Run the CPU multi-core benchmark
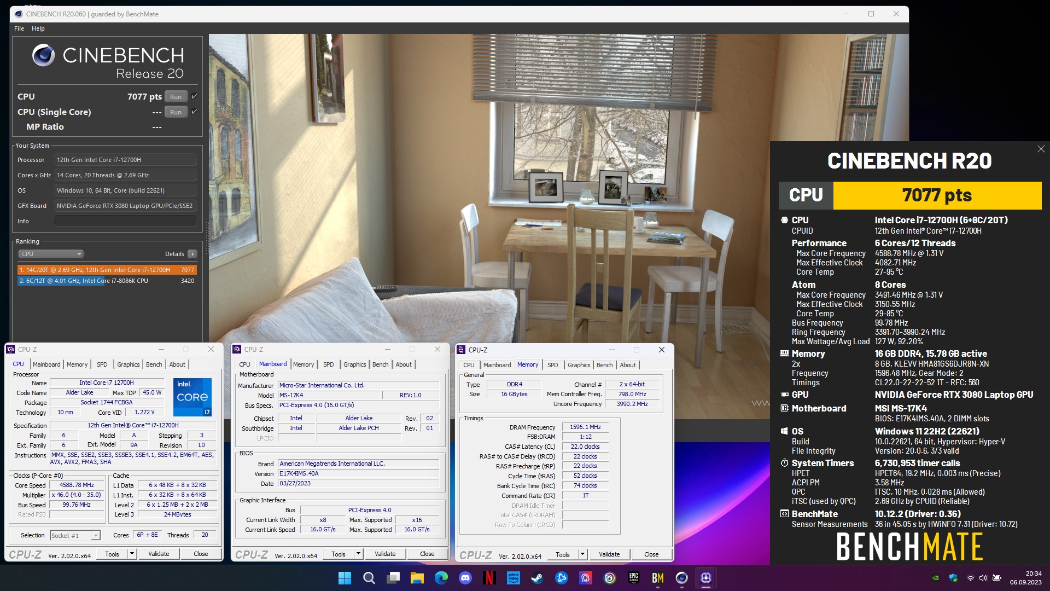Image resolution: width=1050 pixels, height=591 pixels. point(176,97)
